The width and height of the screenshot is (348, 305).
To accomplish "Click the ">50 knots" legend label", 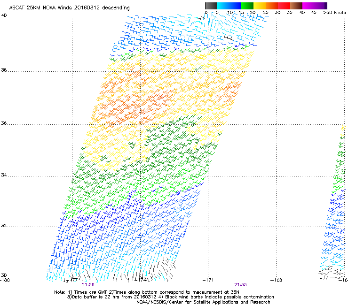I will pyautogui.click(x=334, y=13).
